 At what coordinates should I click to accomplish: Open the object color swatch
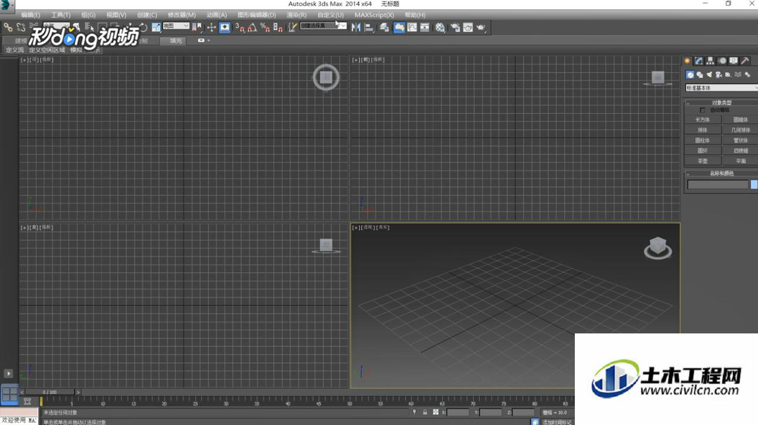(754, 184)
